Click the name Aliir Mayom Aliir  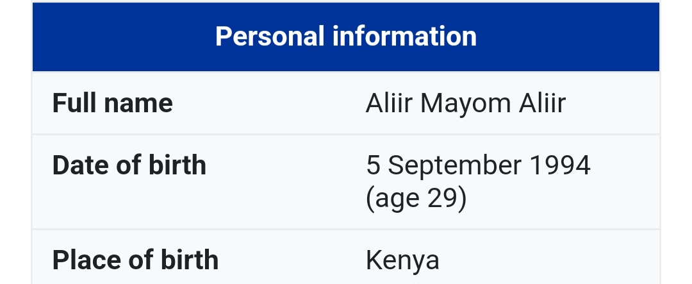point(466,103)
